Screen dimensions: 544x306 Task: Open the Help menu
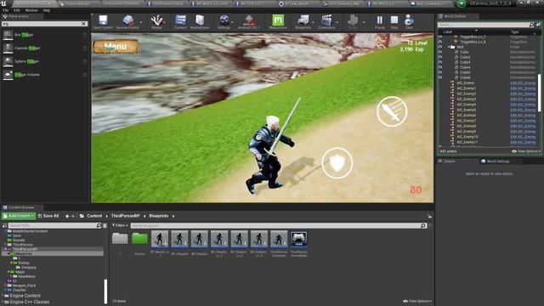click(47, 10)
